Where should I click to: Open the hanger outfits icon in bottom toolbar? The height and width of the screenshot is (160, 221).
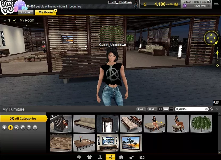point(100,157)
